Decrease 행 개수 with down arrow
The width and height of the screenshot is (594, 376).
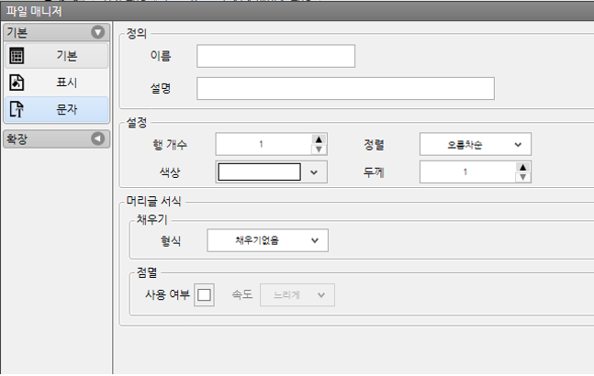click(x=319, y=149)
